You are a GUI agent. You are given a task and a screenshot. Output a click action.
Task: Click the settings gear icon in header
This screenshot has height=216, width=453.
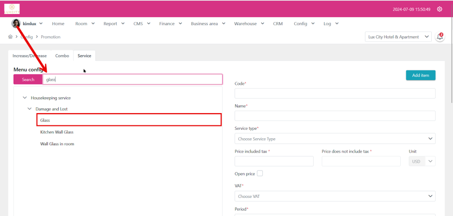439,9
